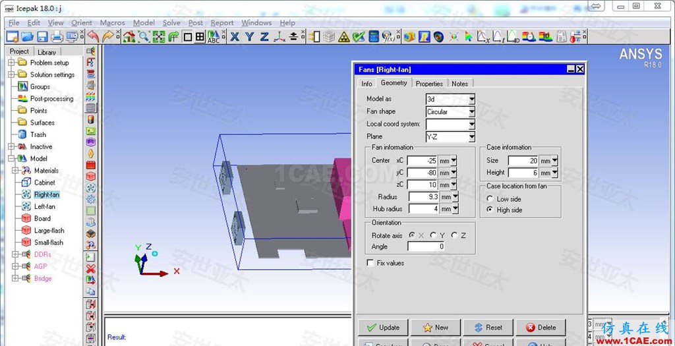Click the One viewing window icon
The height and width of the screenshot is (346, 675).
tap(187, 37)
